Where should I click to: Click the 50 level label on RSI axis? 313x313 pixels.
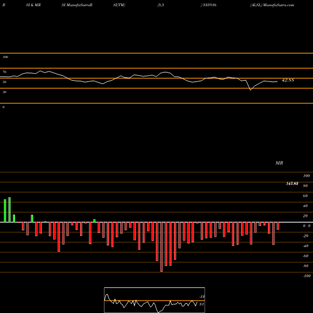[x=4, y=82]
